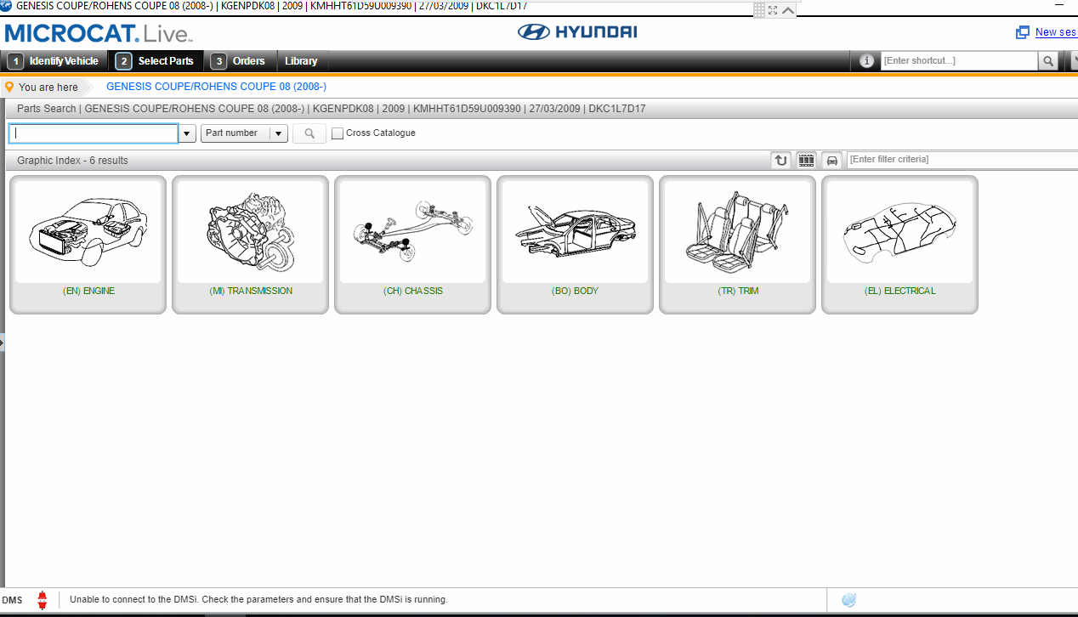Select the (BO) BODY label

(x=575, y=291)
